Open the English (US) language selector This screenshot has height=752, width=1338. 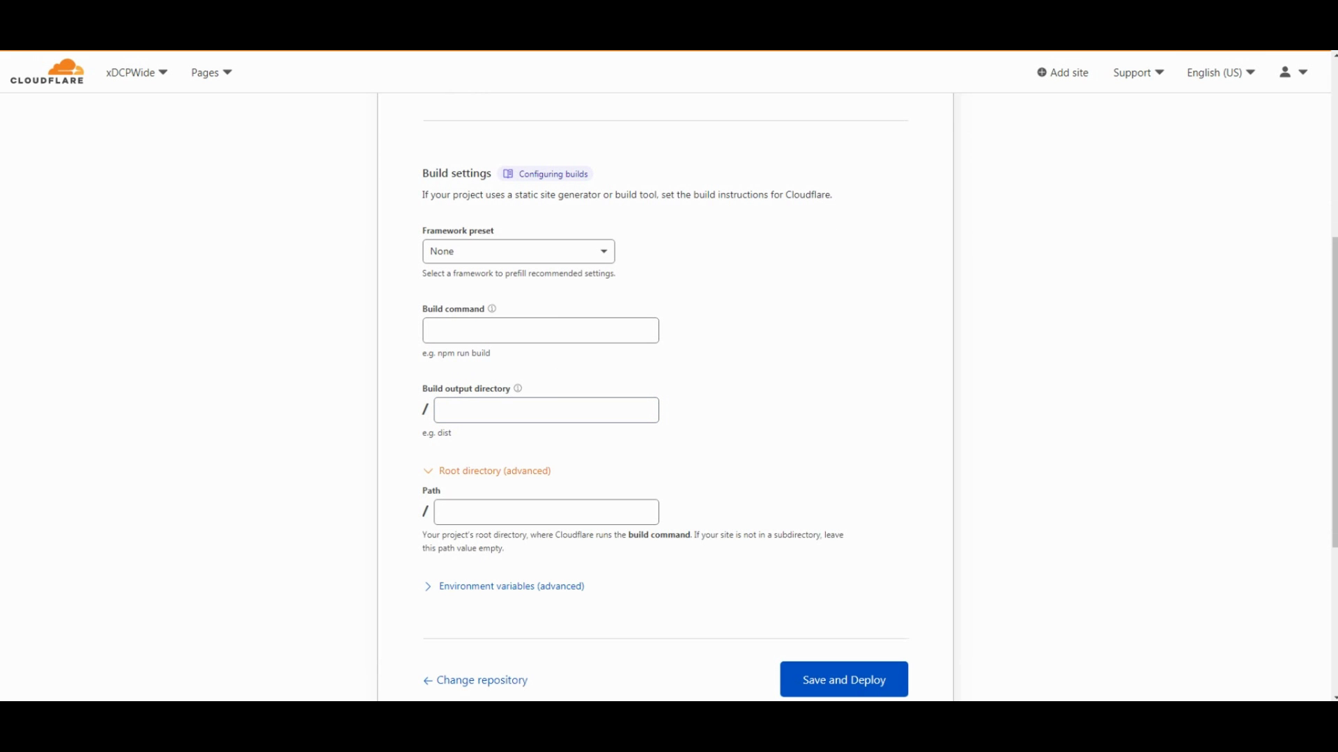tap(1220, 72)
